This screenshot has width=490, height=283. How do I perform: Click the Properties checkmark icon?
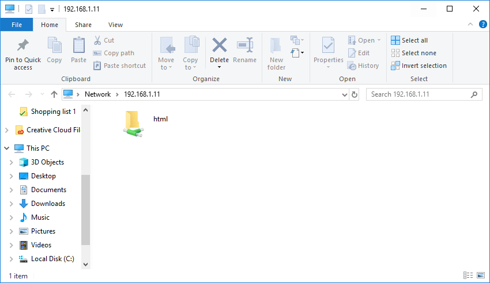328,46
